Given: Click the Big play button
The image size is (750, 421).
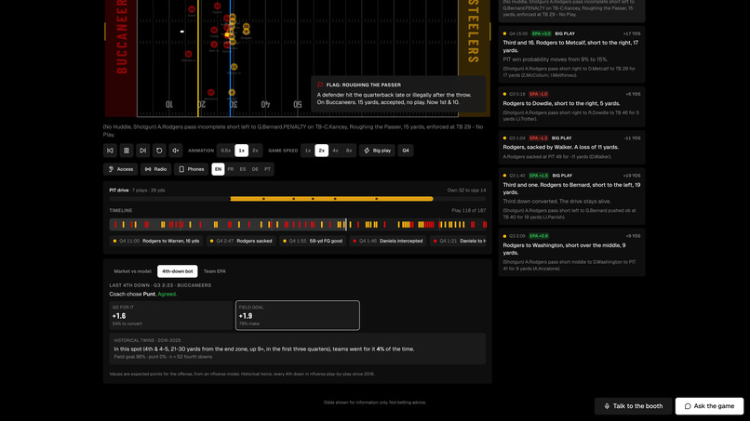Looking at the screenshot, I should tap(378, 151).
